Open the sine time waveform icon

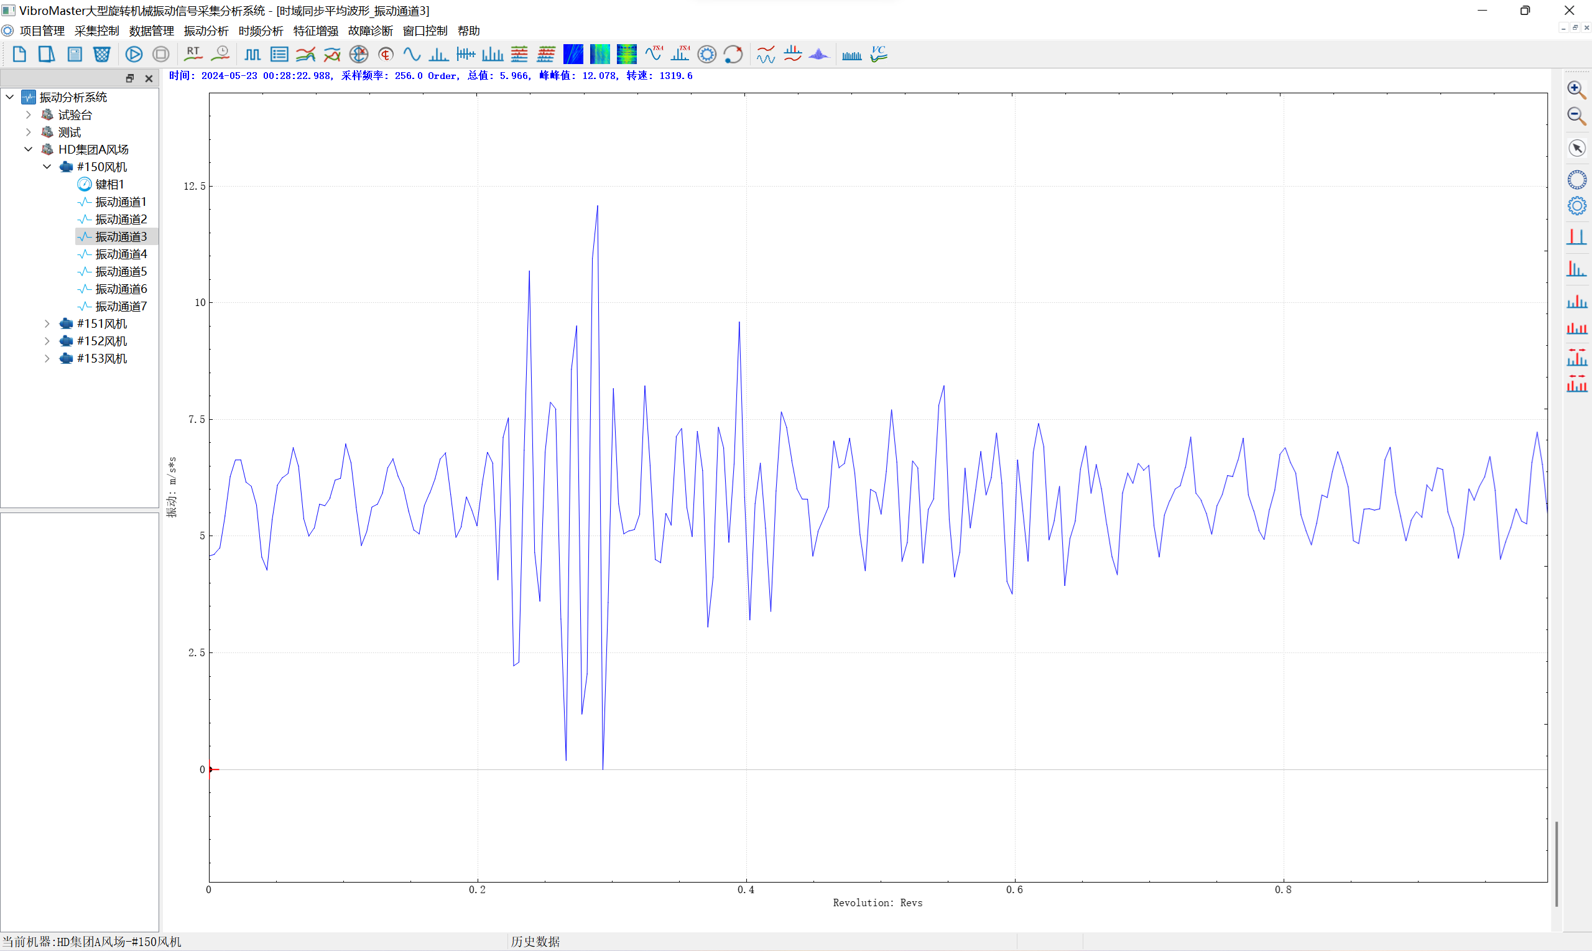pyautogui.click(x=412, y=55)
